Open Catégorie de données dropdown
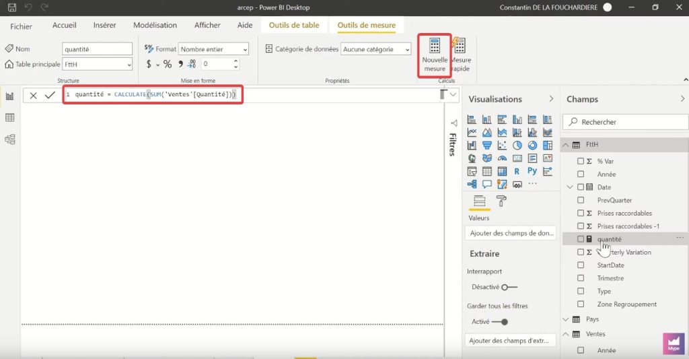 tap(376, 49)
